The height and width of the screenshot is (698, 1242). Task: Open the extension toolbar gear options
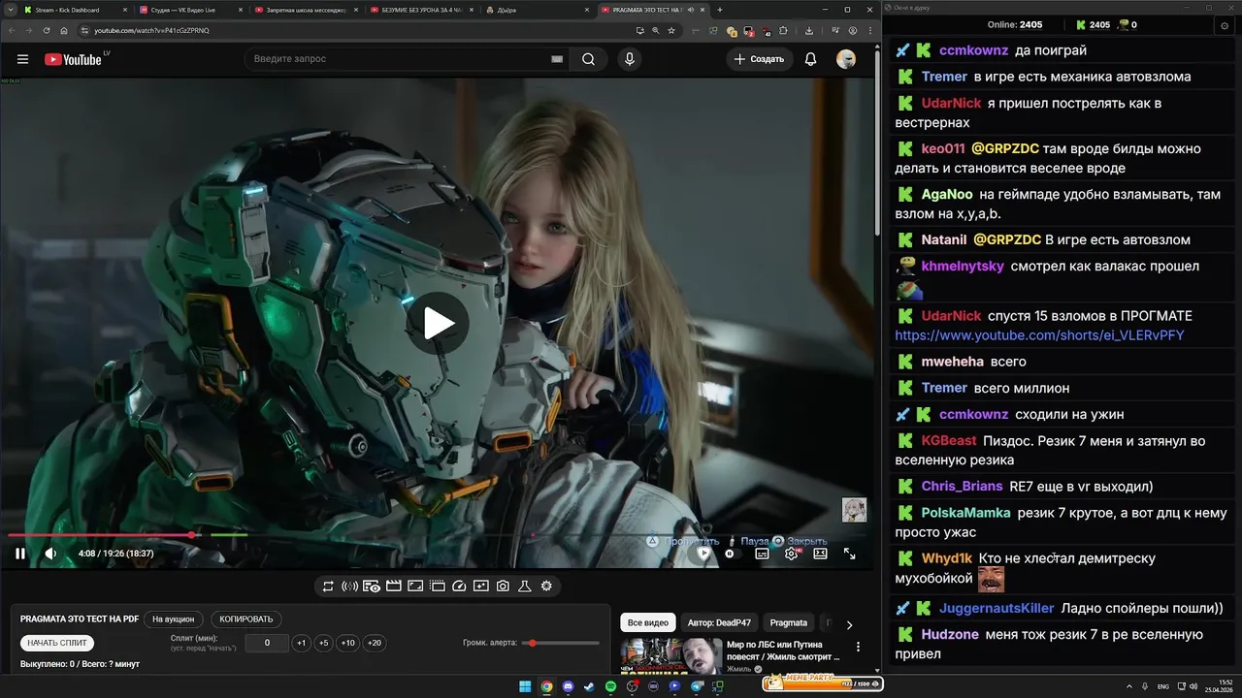(x=546, y=586)
